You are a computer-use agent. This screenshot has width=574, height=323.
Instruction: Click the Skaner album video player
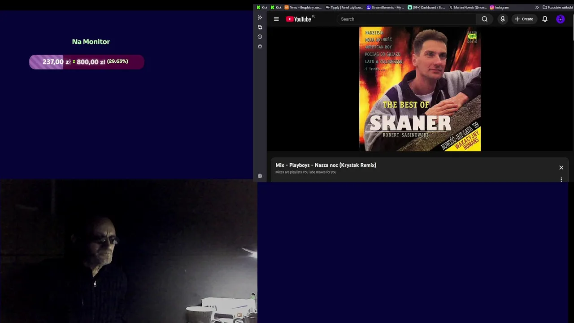click(x=420, y=89)
